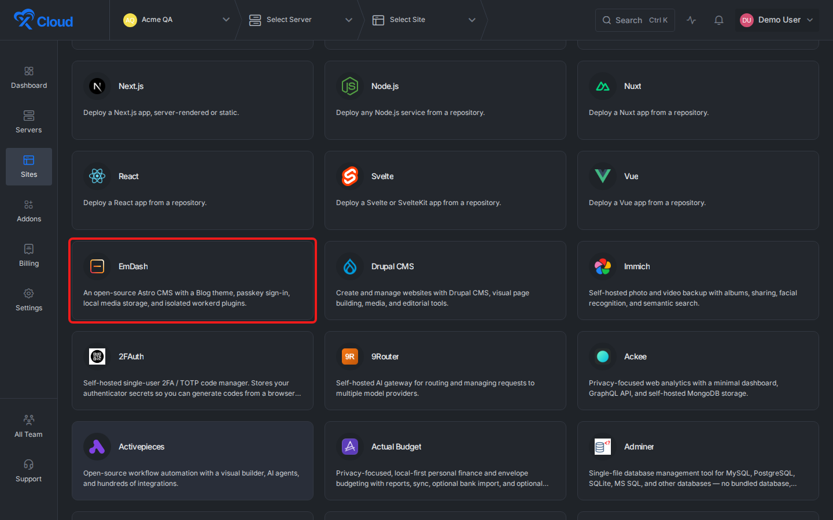Click the Immich pinwheel icon
This screenshot has width=833, height=520.
tap(603, 266)
